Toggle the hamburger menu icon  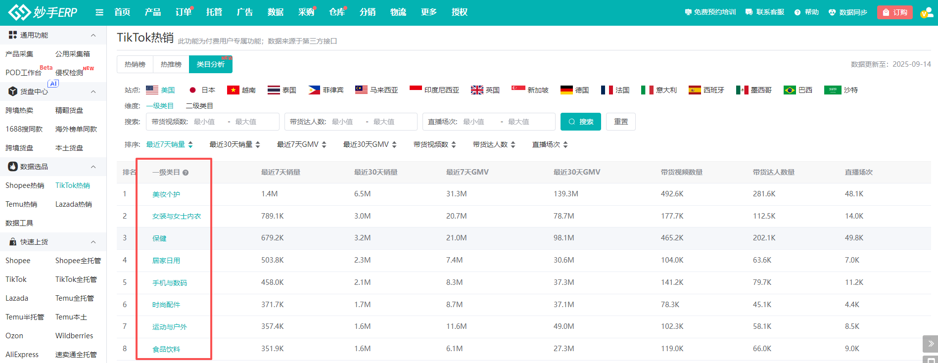coord(99,12)
